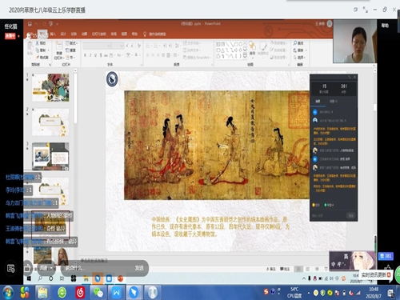Screen dimensions: 400x300
Task: Open NetEase Cloud Music taskbar icon
Action: (80, 293)
